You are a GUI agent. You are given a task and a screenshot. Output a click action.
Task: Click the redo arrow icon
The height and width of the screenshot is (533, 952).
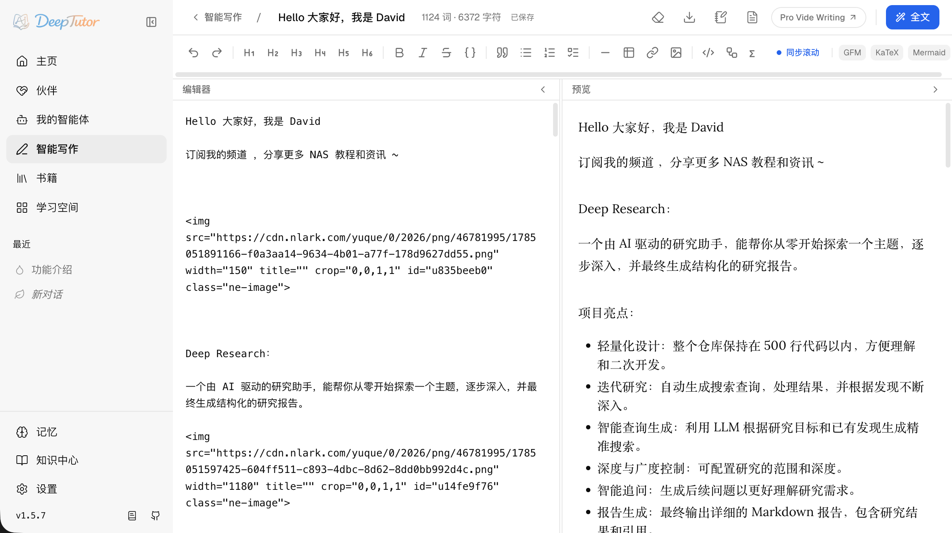pos(217,53)
